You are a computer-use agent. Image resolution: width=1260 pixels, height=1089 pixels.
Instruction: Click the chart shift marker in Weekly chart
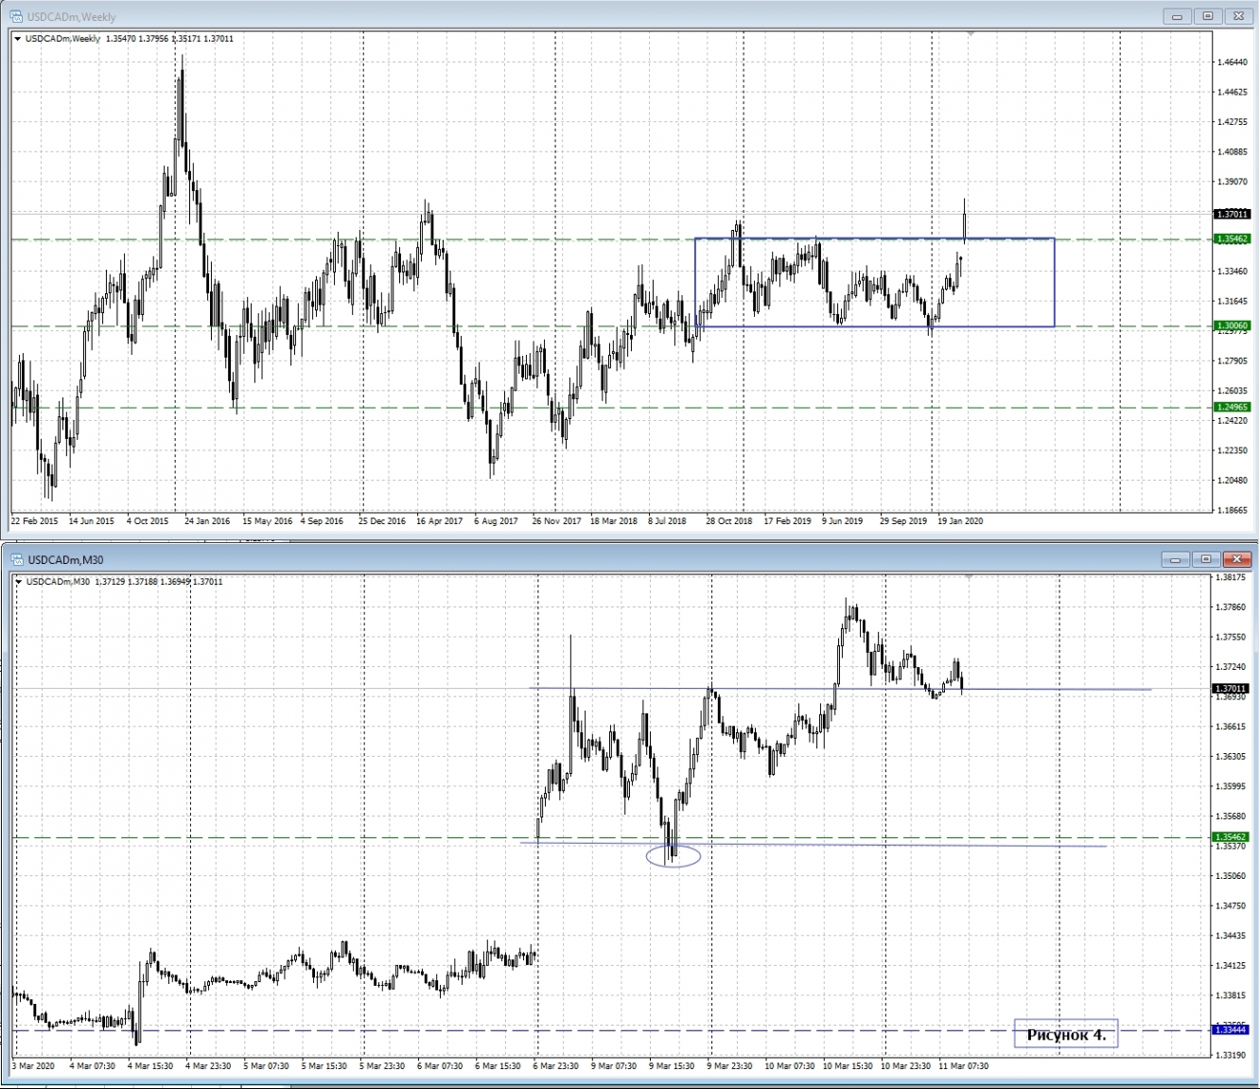click(971, 34)
